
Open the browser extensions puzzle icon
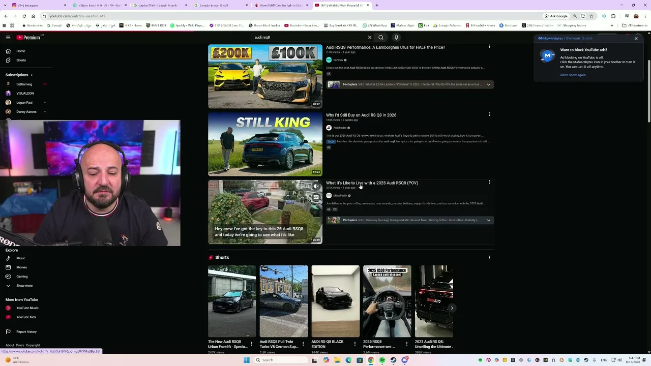[x=613, y=16]
